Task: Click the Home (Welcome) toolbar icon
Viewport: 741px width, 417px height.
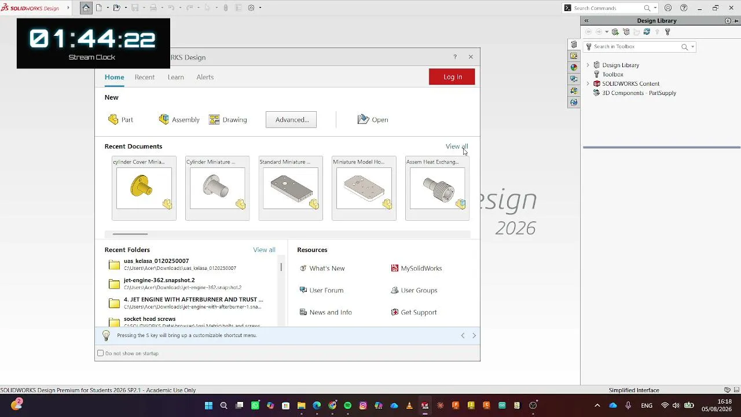Action: coord(86,8)
